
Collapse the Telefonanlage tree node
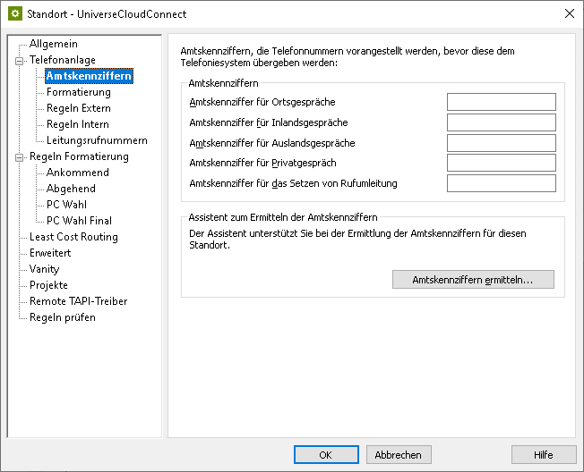click(x=19, y=60)
